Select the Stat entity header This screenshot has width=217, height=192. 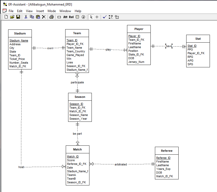[x=198, y=39]
